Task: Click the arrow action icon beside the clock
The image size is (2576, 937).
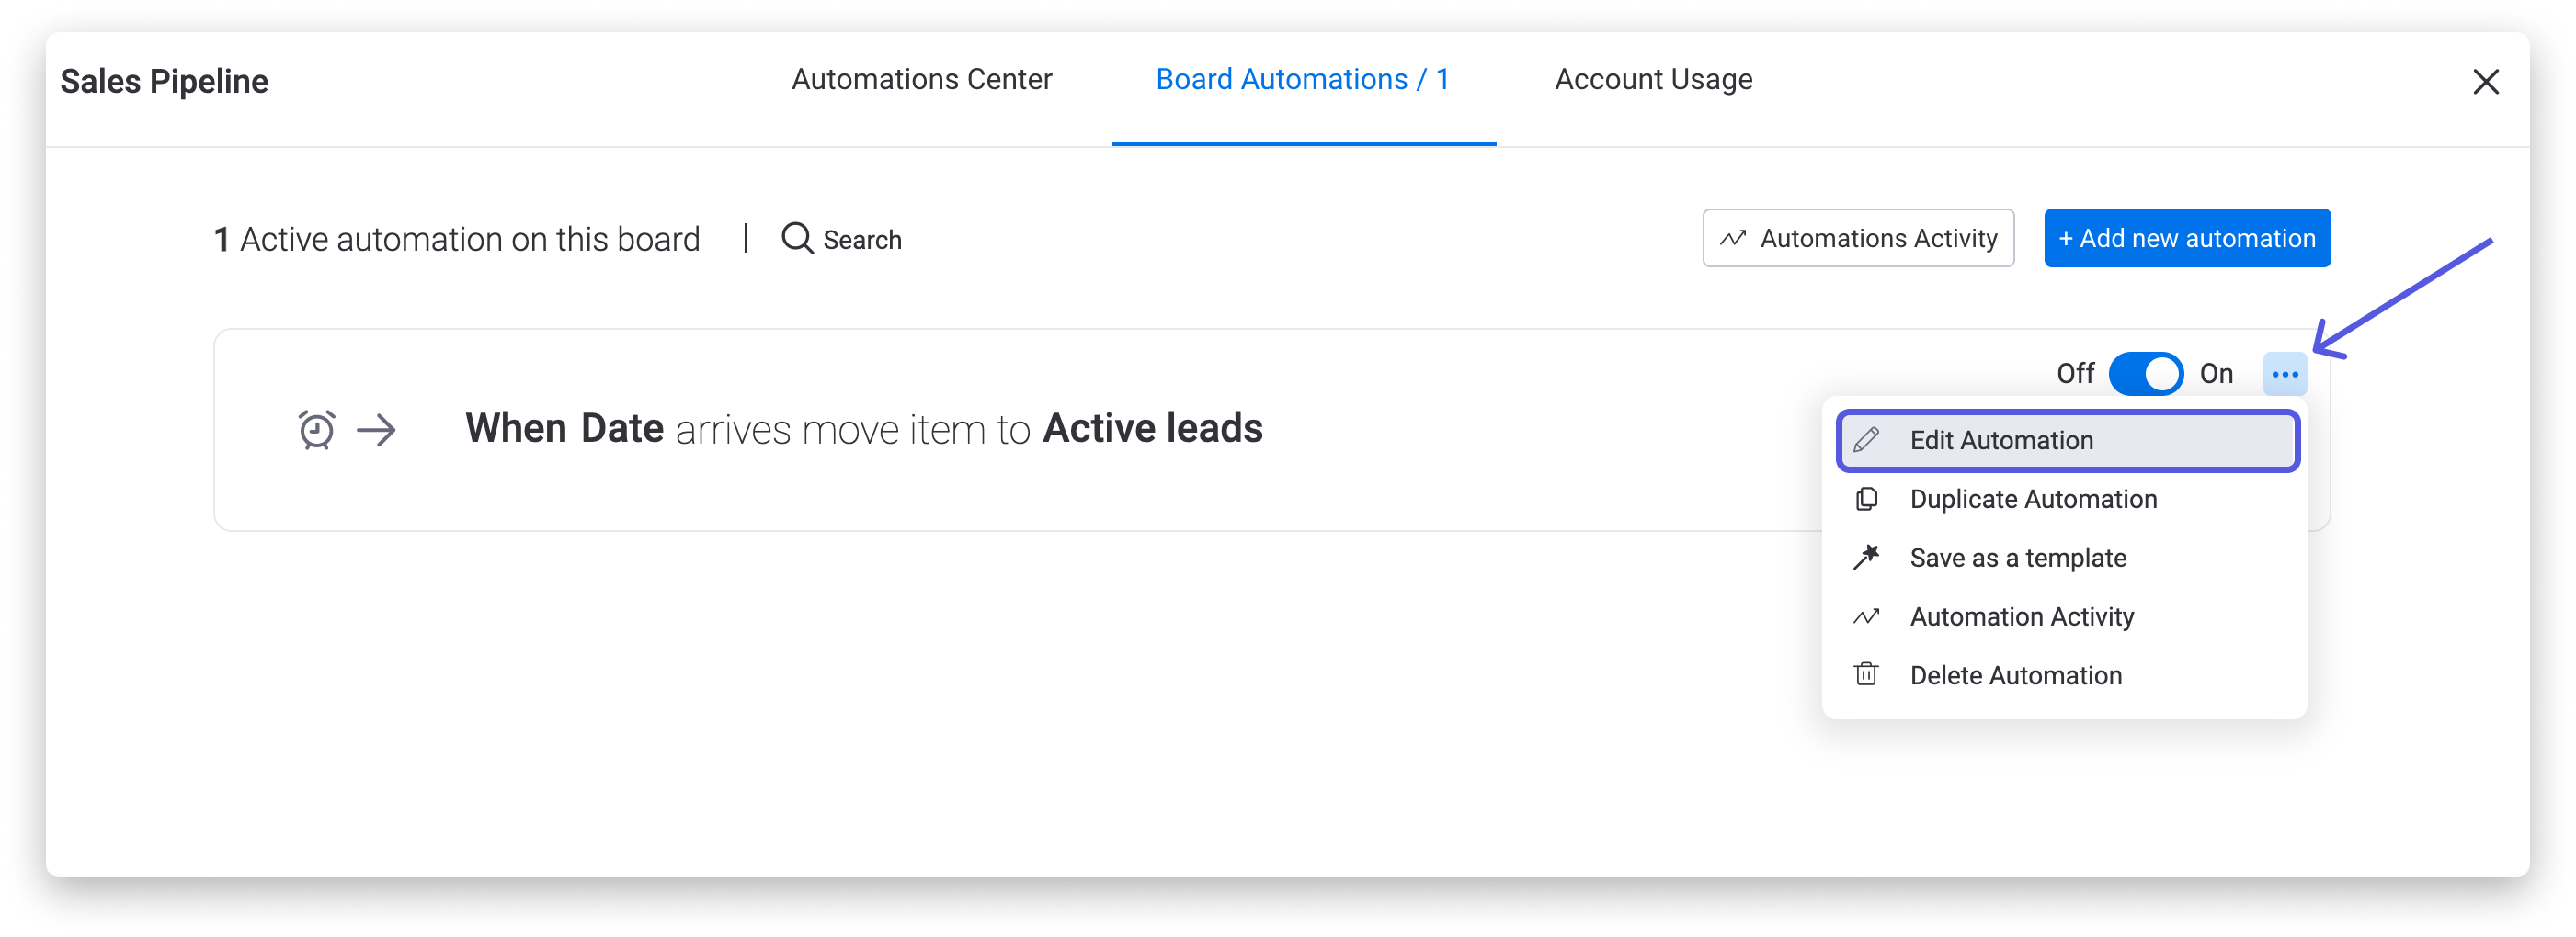Action: pyautogui.click(x=375, y=431)
